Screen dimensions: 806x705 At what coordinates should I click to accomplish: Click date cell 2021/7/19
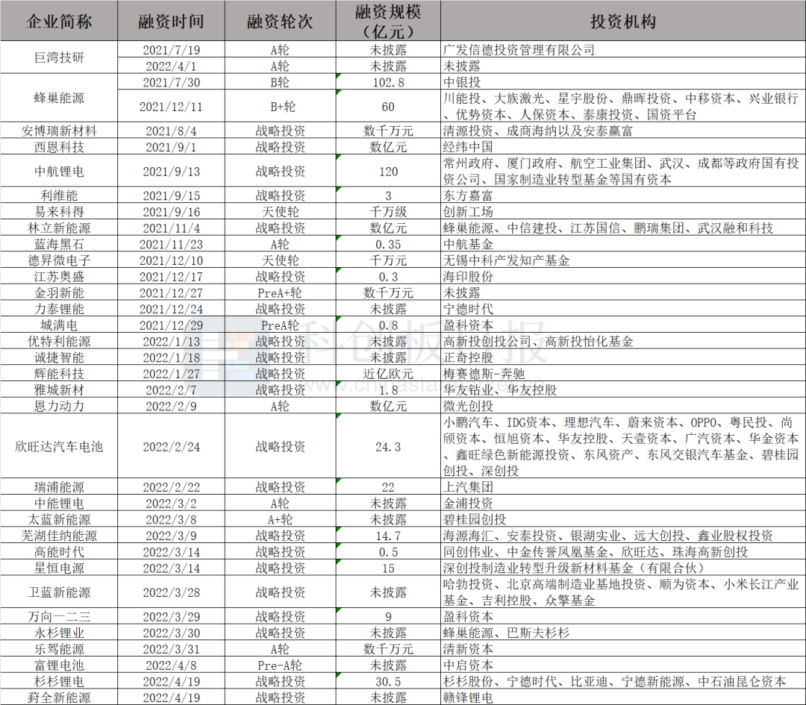tap(171, 50)
